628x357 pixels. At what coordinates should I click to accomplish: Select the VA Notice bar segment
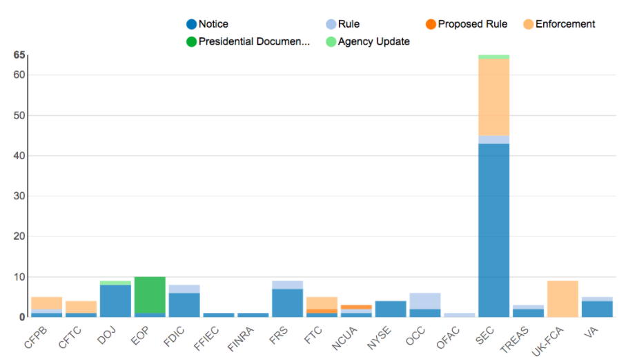click(x=597, y=309)
